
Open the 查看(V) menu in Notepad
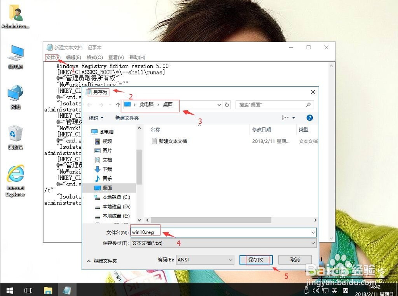pos(116,57)
